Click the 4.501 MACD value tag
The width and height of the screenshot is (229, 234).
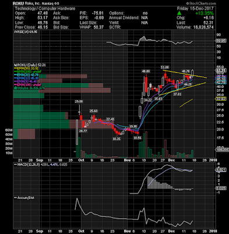coord(221,170)
